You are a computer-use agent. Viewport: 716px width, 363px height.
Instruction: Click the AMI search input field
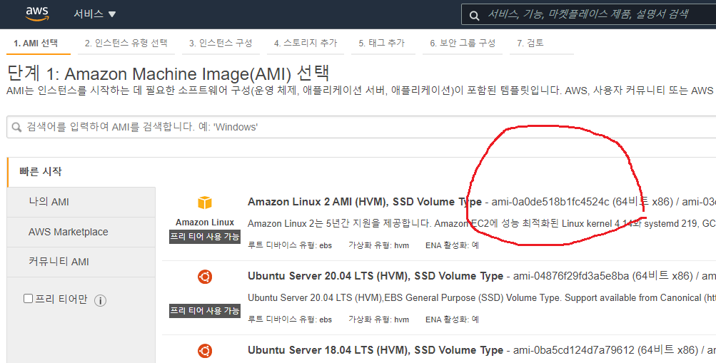coord(357,128)
